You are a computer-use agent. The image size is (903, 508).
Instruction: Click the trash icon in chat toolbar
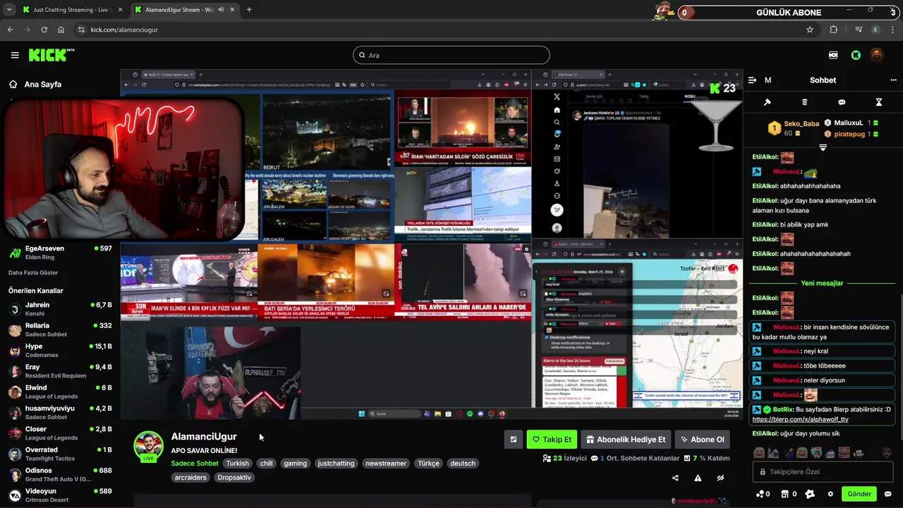point(804,102)
